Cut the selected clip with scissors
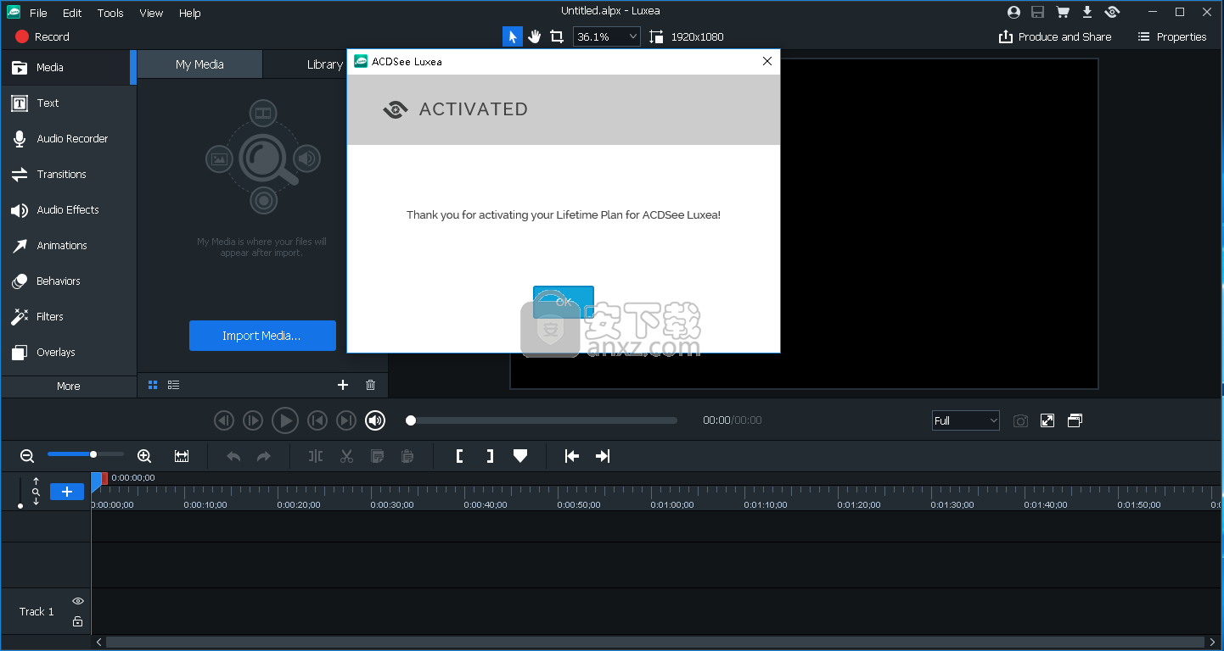1224x651 pixels. point(346,456)
